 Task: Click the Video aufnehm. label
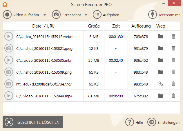[26, 15]
